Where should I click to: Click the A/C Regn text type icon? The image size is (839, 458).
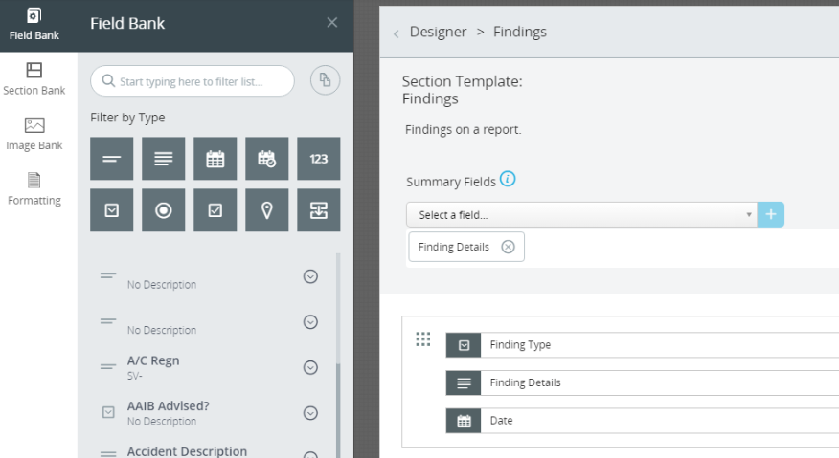coord(108,366)
